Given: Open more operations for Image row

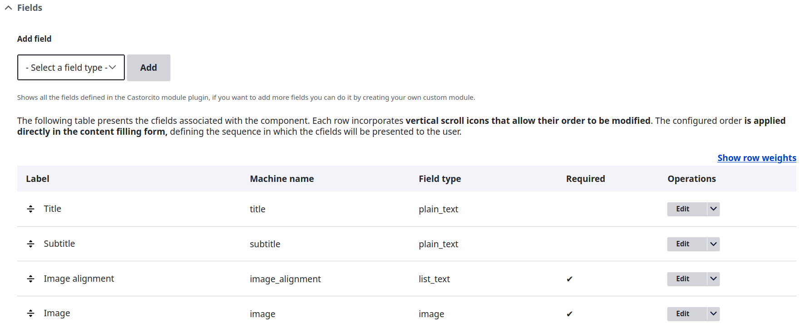Looking at the screenshot, I should pyautogui.click(x=713, y=314).
